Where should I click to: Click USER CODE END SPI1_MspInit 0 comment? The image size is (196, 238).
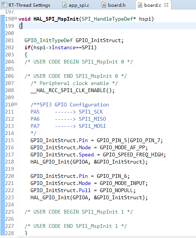(76, 76)
